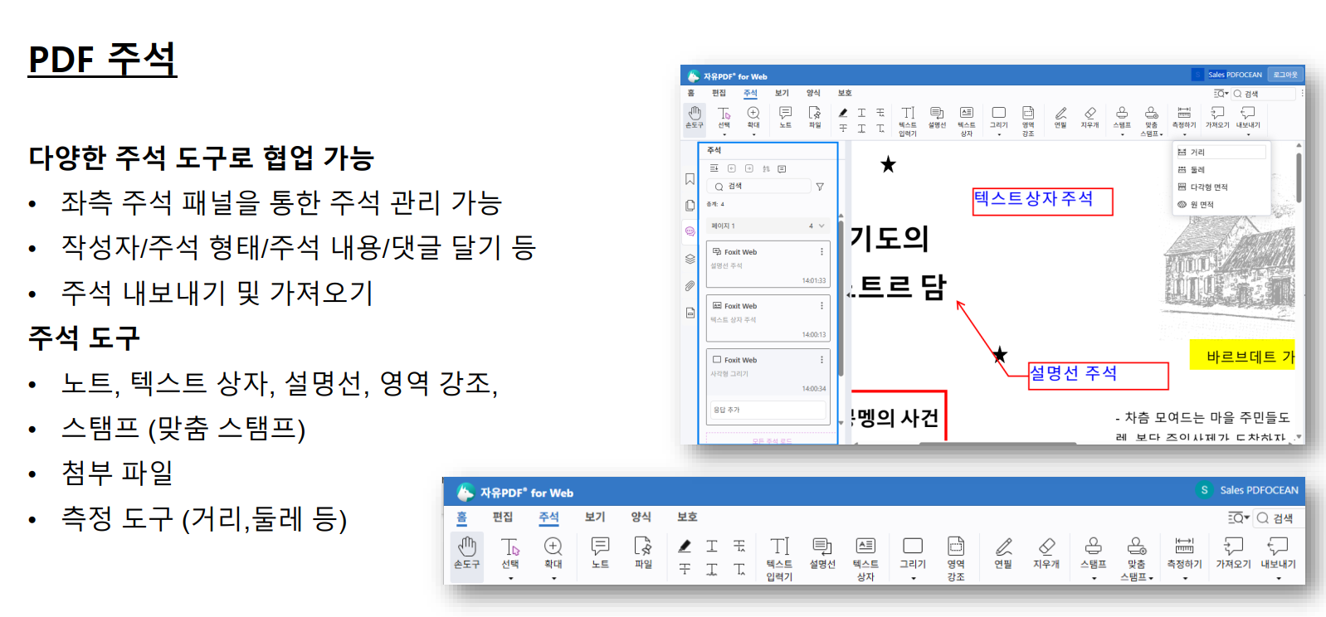
Task: Expand 선택 dropdown arrow in bottom toolbar
Action: (x=510, y=578)
